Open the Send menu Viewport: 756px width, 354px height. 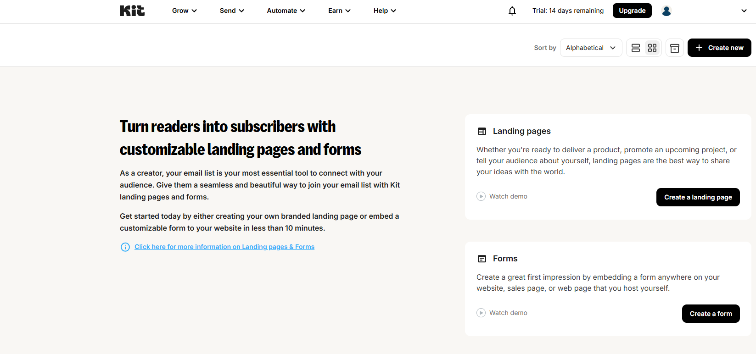(x=232, y=11)
